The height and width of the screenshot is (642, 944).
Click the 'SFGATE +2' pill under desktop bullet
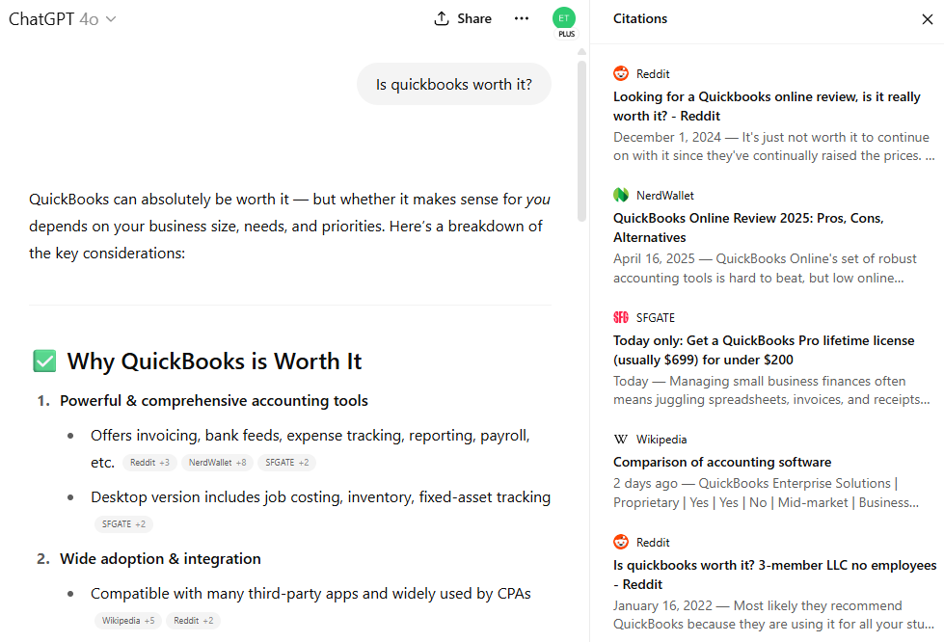(x=123, y=523)
